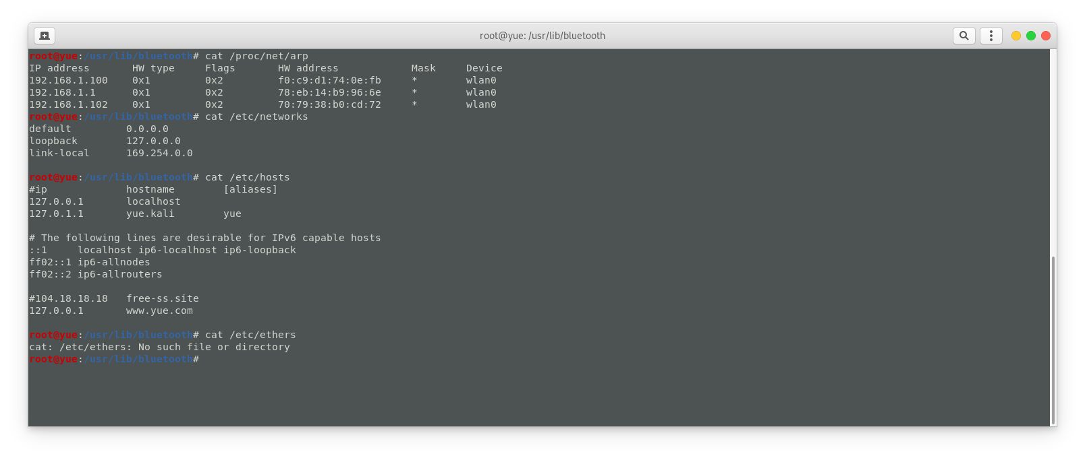This screenshot has width=1085, height=460.
Task: Click the localhost hostname entry
Action: 153,201
